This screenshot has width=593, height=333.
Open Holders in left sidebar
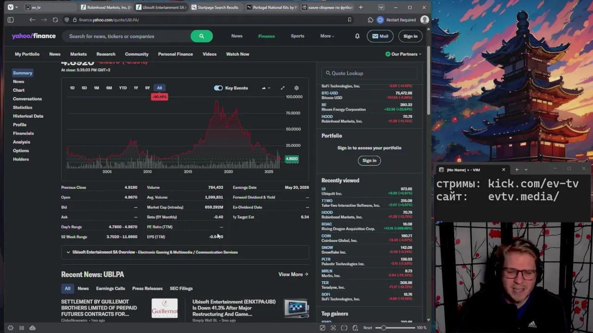pos(21,159)
